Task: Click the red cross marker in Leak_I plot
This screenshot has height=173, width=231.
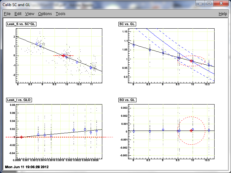Action: pos(22,137)
